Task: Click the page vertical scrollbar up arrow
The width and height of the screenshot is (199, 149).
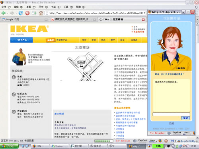Action: pos(197,24)
